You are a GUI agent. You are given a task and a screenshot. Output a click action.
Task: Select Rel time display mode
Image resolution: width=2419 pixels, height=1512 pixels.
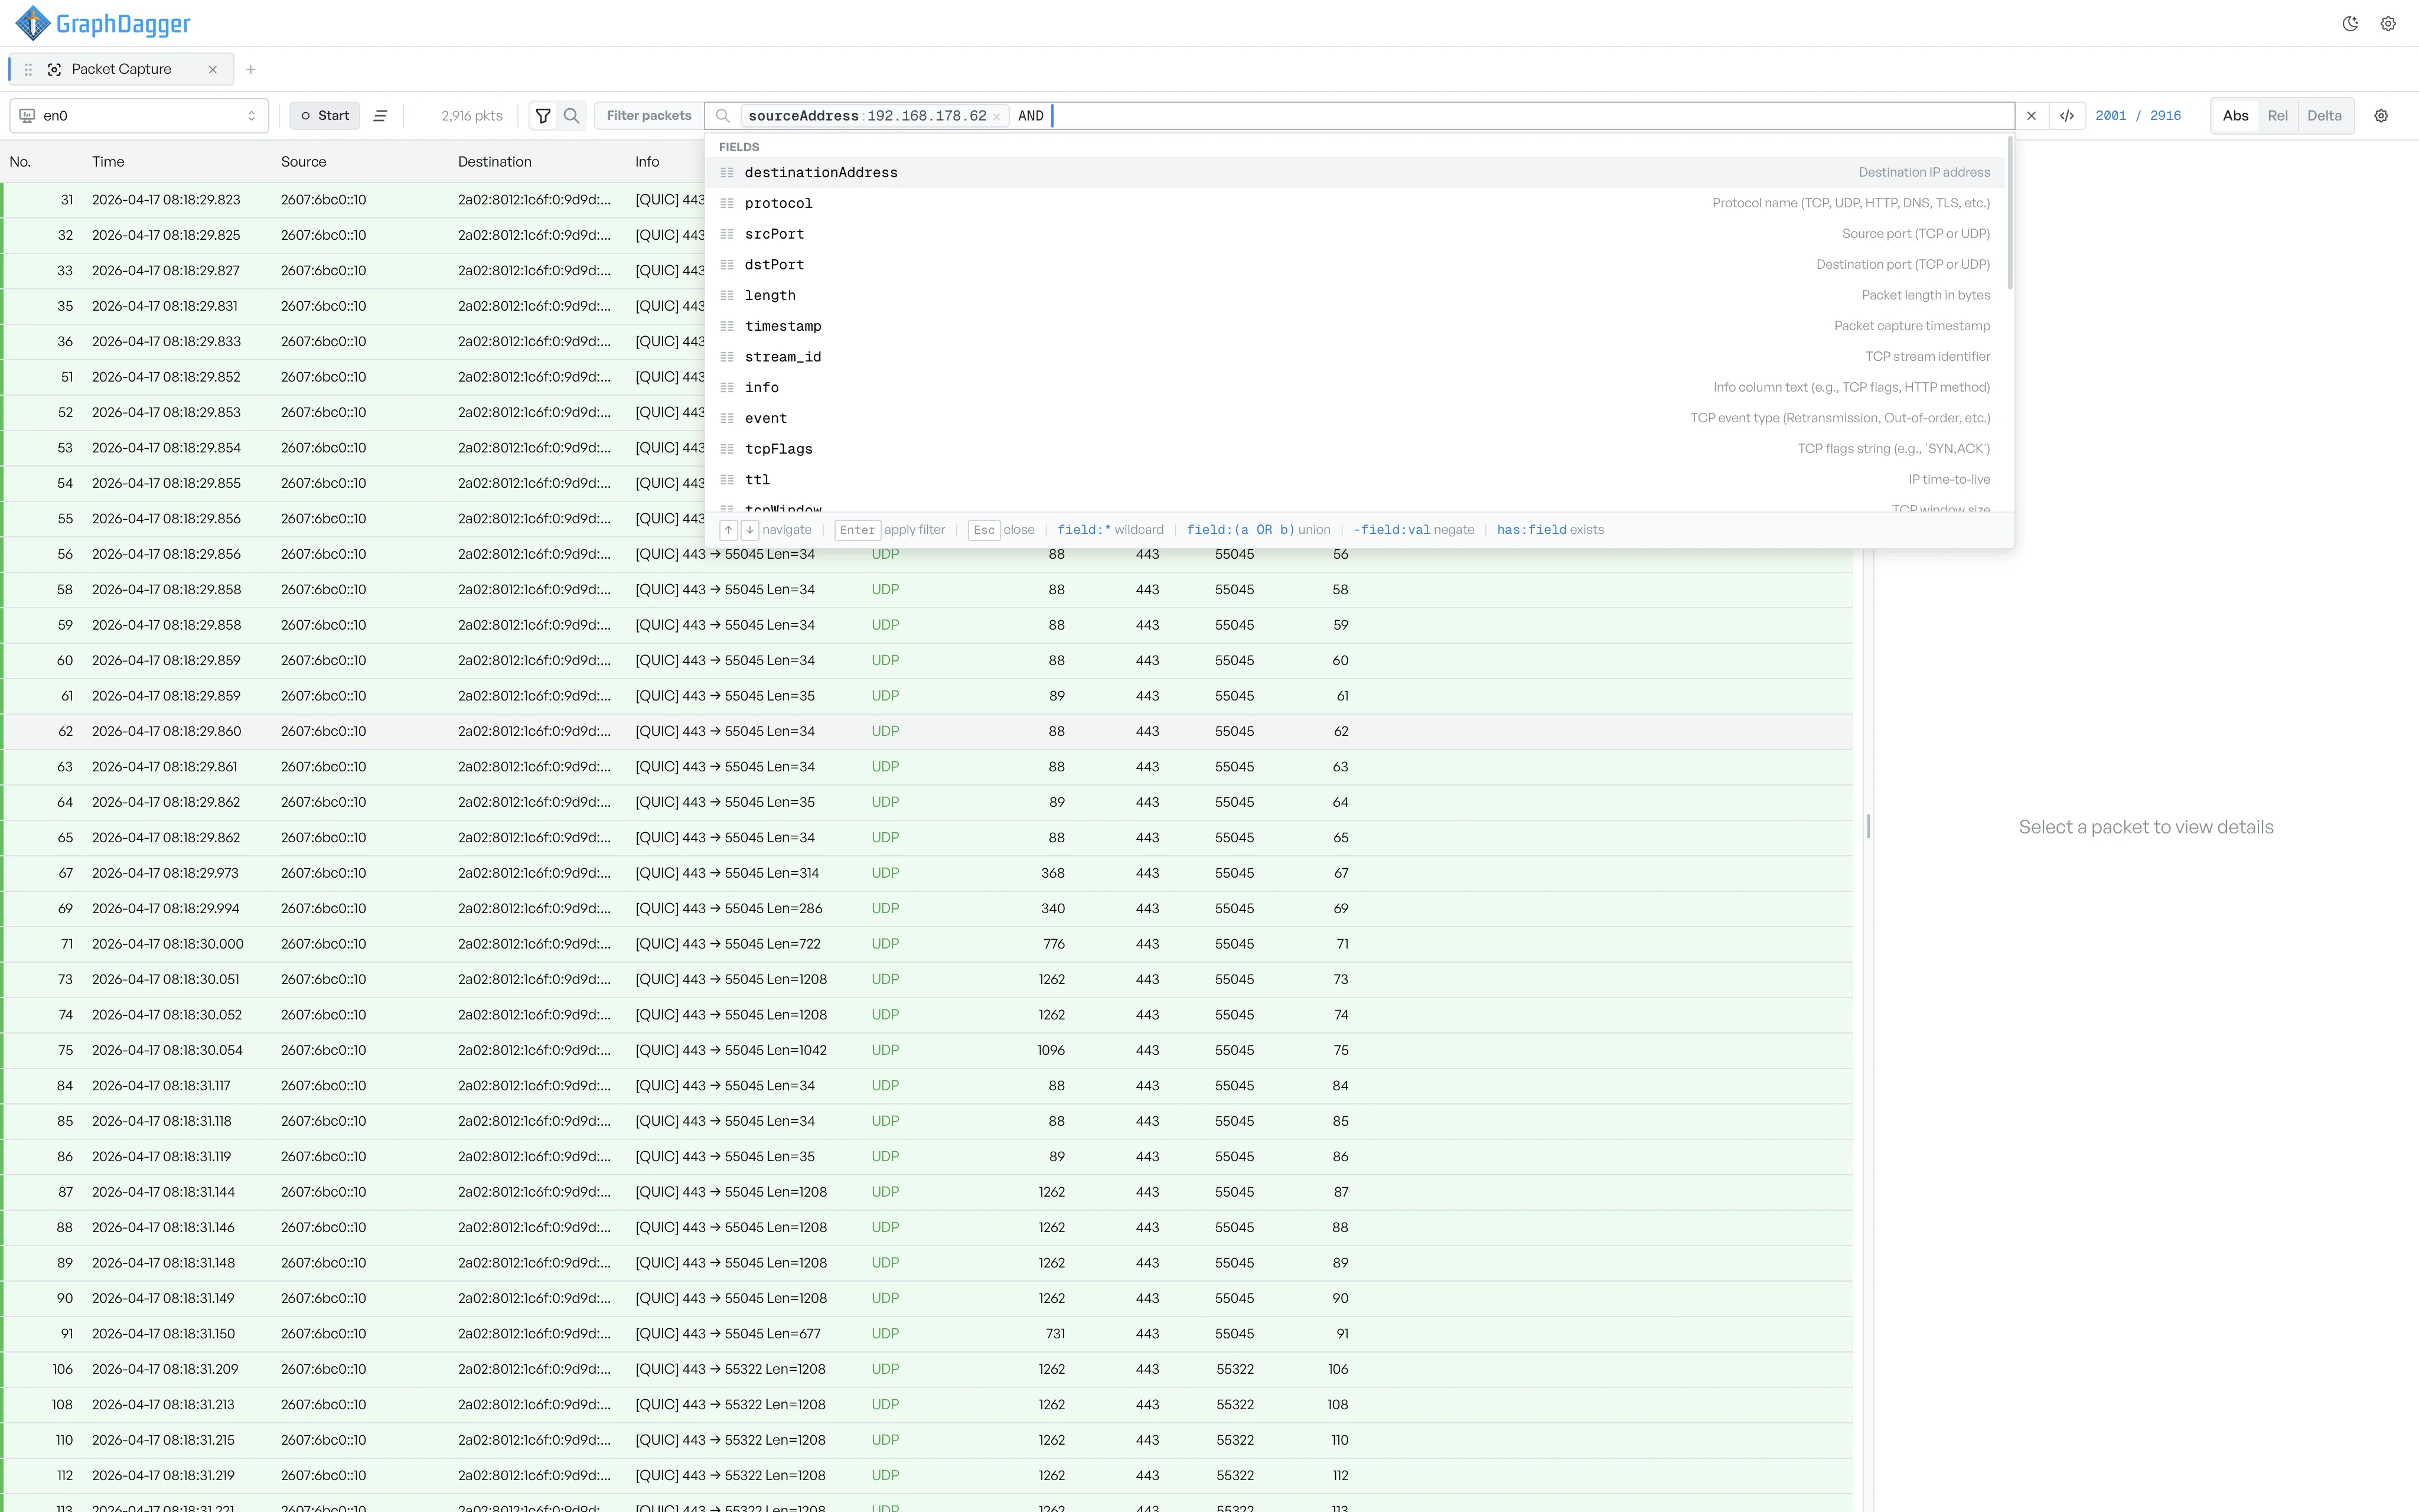pos(2277,116)
